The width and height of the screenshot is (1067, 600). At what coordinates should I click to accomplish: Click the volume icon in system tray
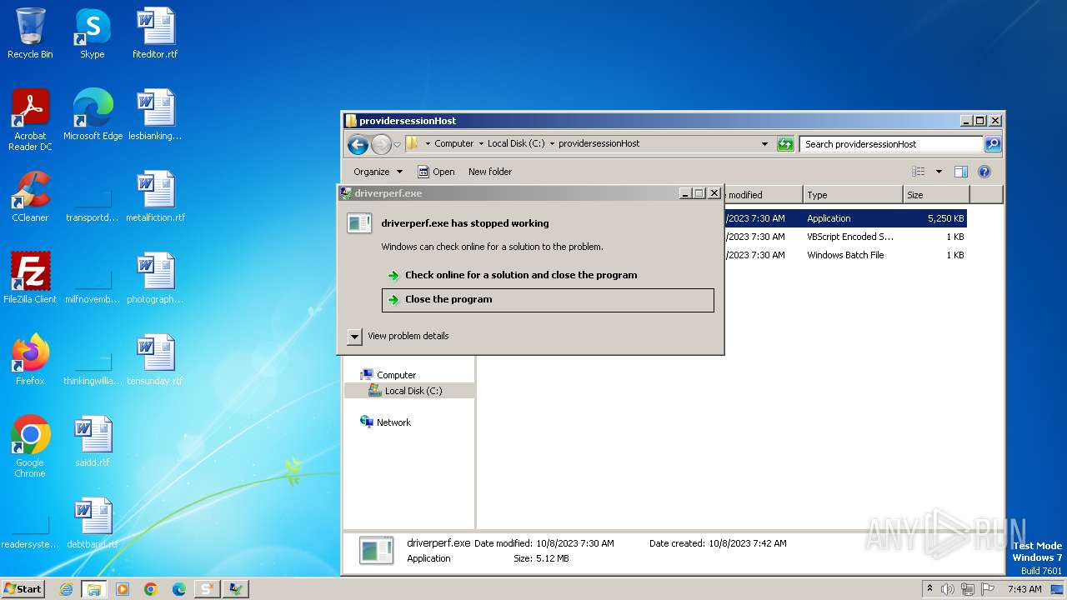click(x=948, y=589)
